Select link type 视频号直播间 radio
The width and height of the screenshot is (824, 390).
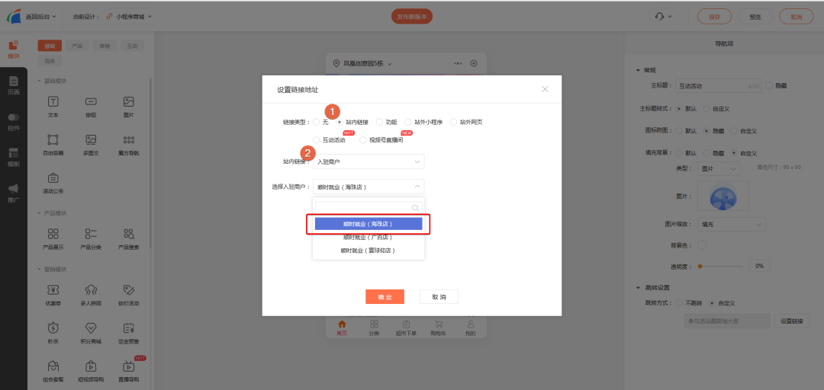(362, 139)
